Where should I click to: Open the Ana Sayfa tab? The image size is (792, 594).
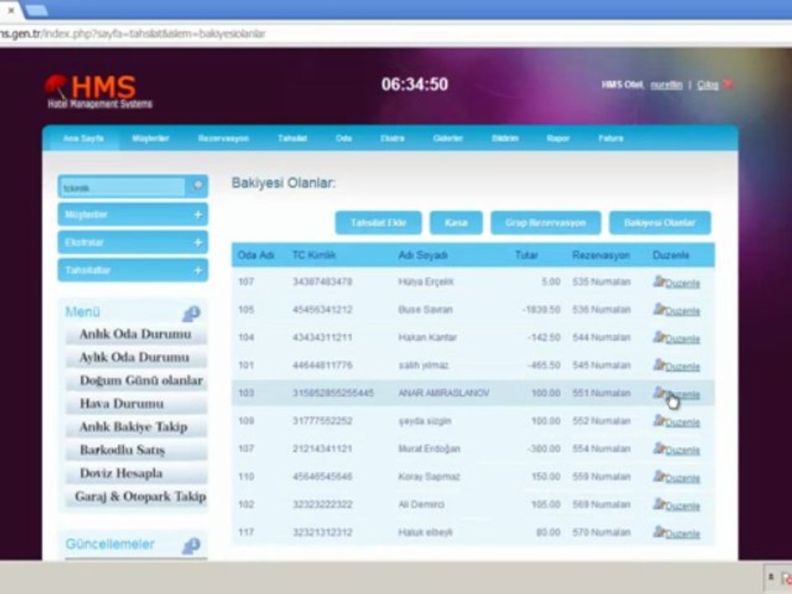click(x=82, y=139)
